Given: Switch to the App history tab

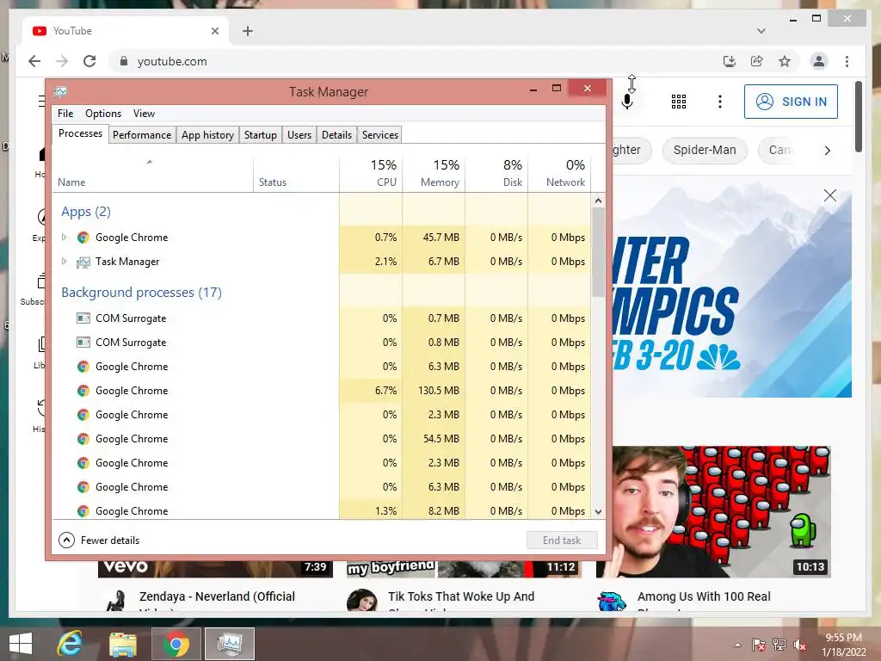Looking at the screenshot, I should click(207, 135).
